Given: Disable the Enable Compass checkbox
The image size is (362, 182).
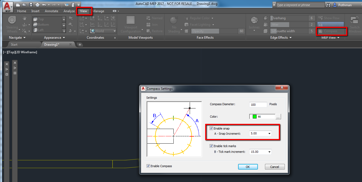Looking at the screenshot, I should [x=148, y=166].
